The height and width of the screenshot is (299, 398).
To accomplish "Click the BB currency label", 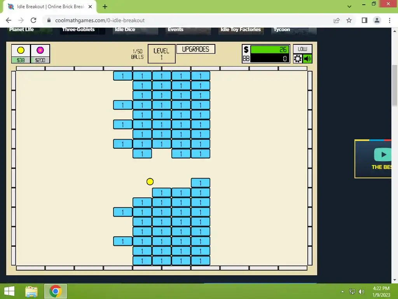I will (246, 59).
